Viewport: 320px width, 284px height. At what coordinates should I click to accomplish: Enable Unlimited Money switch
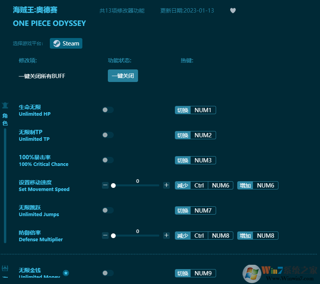pos(108,273)
